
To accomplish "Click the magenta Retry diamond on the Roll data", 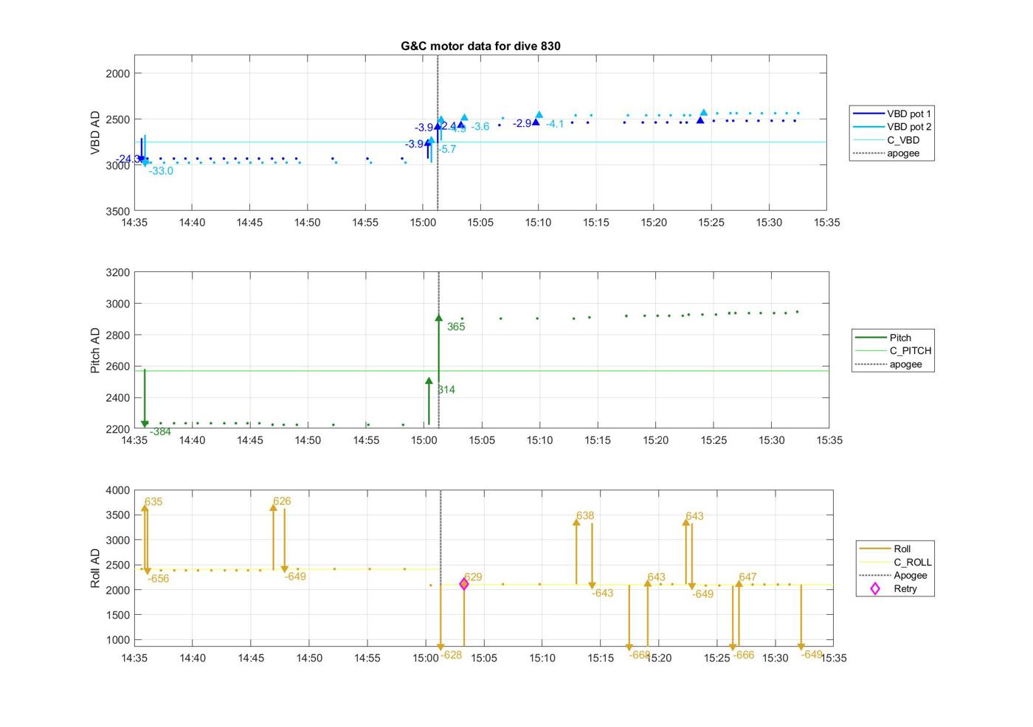I will [464, 584].
